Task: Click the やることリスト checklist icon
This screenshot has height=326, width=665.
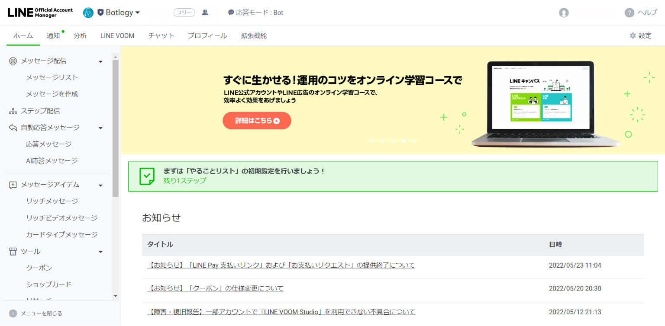Action: click(147, 176)
